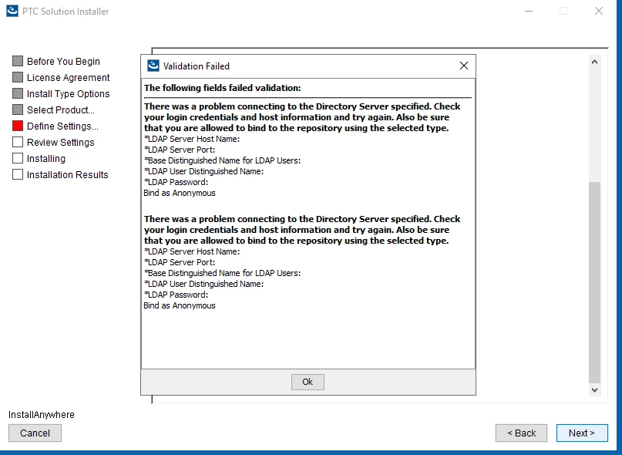Click the PTC logo in Validation Failed title
Screen dimensions: 622x455
[153, 66]
